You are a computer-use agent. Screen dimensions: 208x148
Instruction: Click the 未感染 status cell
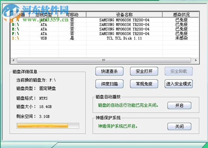click(181, 38)
